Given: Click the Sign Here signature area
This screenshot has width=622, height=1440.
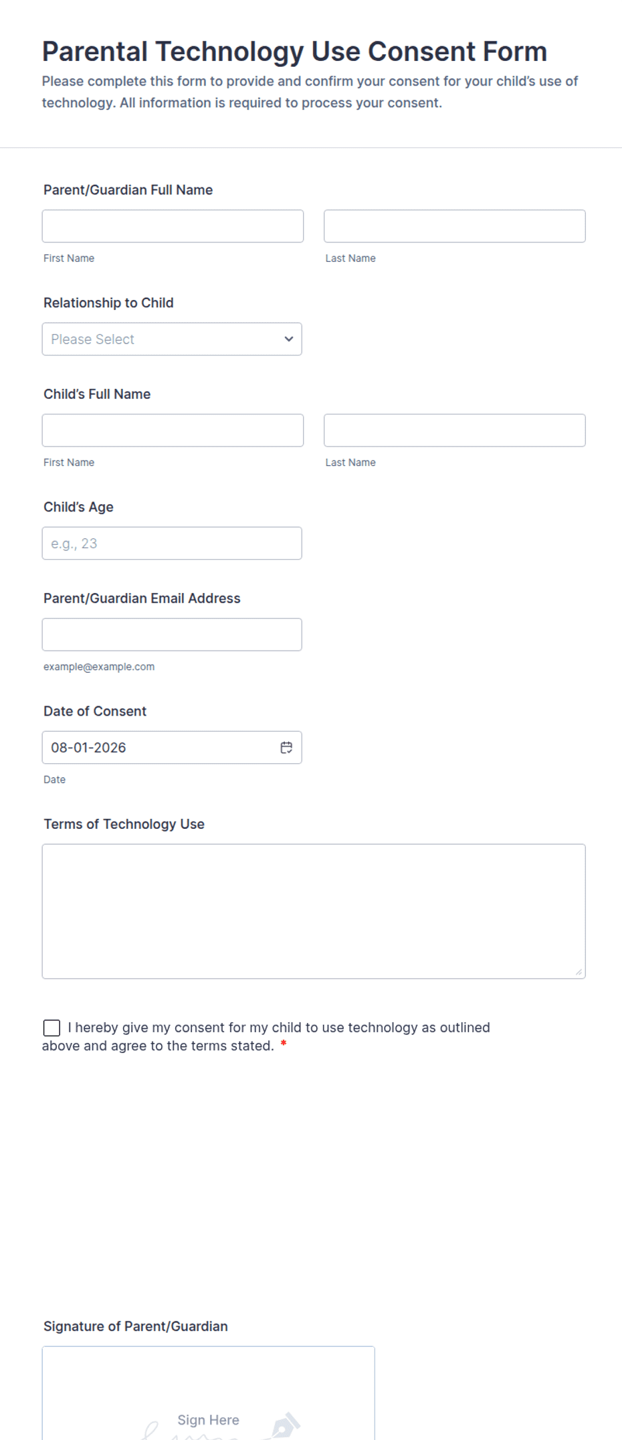Looking at the screenshot, I should tap(209, 1393).
